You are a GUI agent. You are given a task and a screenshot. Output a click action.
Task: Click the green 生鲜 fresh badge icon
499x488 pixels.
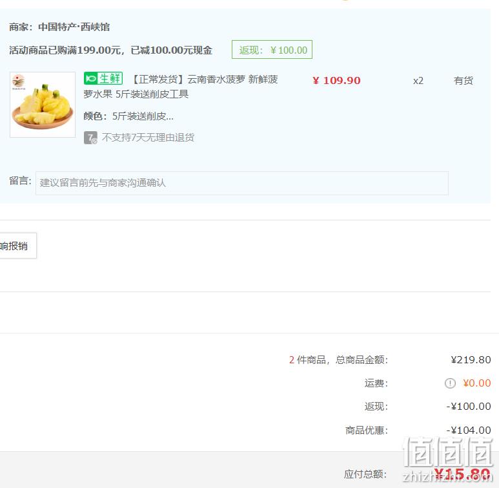click(x=103, y=78)
